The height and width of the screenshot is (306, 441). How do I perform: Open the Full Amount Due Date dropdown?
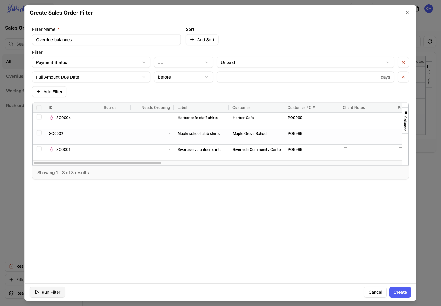click(91, 77)
